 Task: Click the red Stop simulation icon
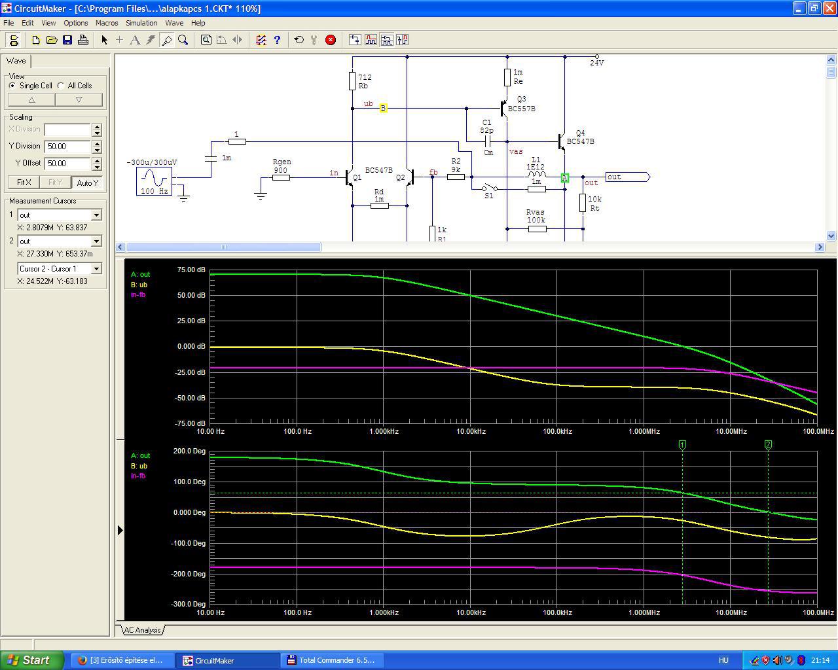[331, 40]
